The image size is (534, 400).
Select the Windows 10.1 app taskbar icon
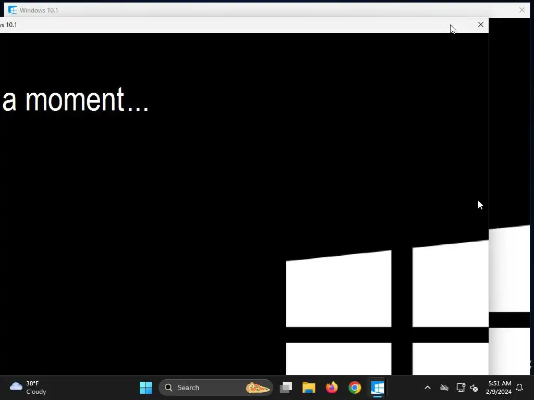(x=378, y=387)
